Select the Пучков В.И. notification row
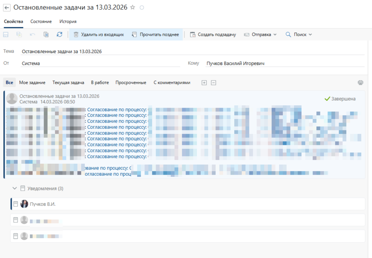 pyautogui.click(x=187, y=204)
